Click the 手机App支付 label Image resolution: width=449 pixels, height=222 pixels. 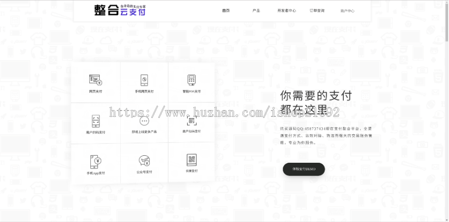(96, 173)
